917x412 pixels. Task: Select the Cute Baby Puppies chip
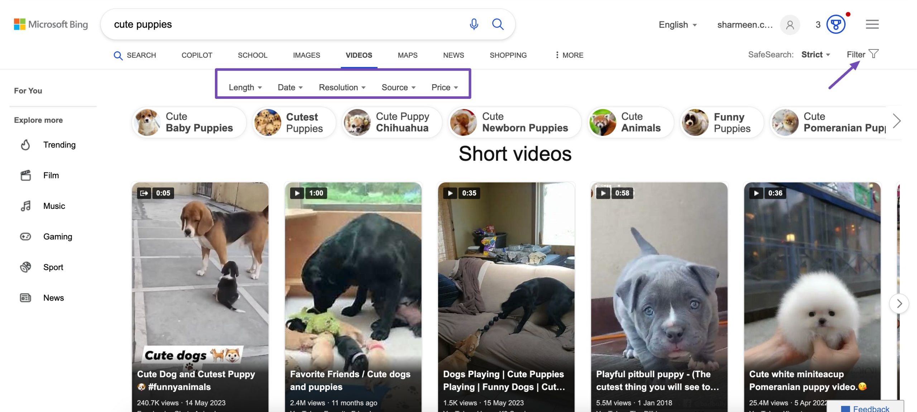click(x=189, y=122)
